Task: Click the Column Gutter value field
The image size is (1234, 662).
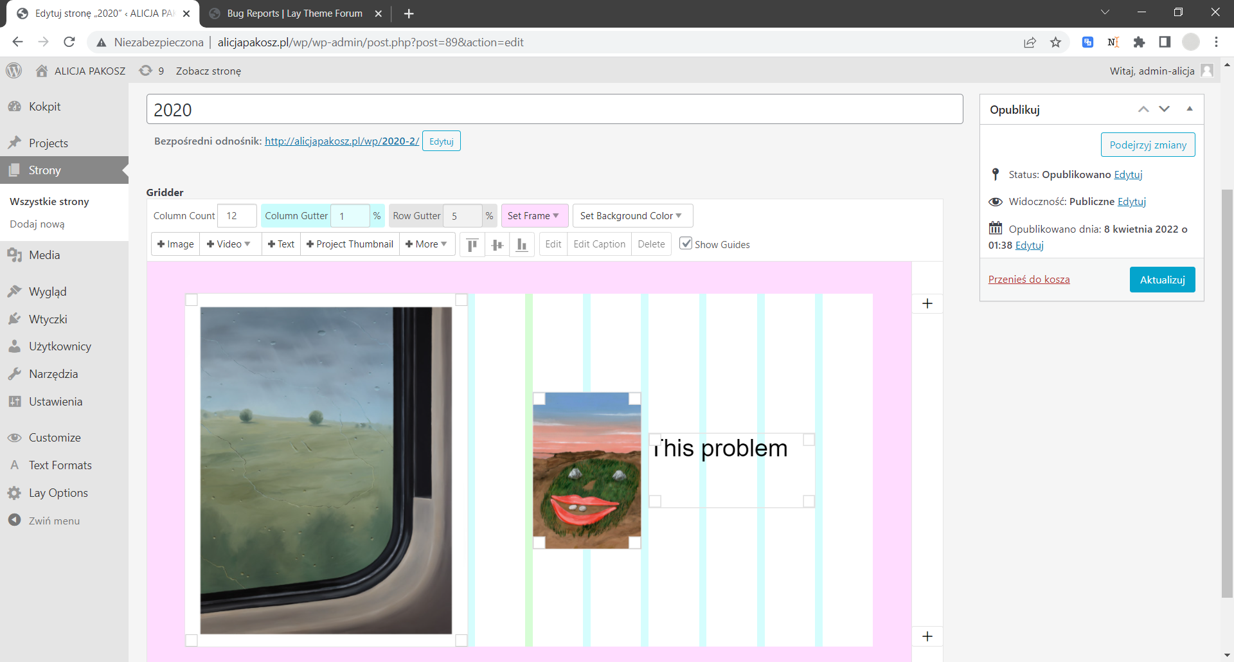Action: tap(350, 216)
